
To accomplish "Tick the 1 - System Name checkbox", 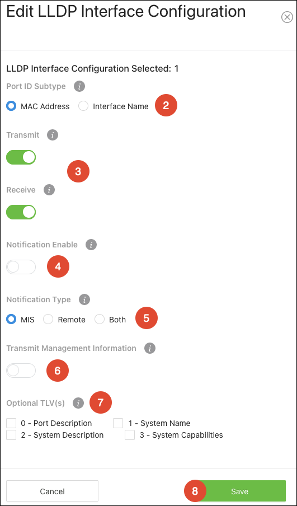I will (118, 423).
